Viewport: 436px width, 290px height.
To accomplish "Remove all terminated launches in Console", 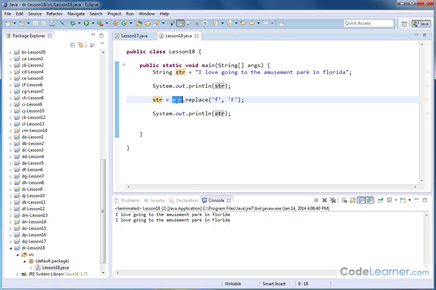I will [x=333, y=200].
